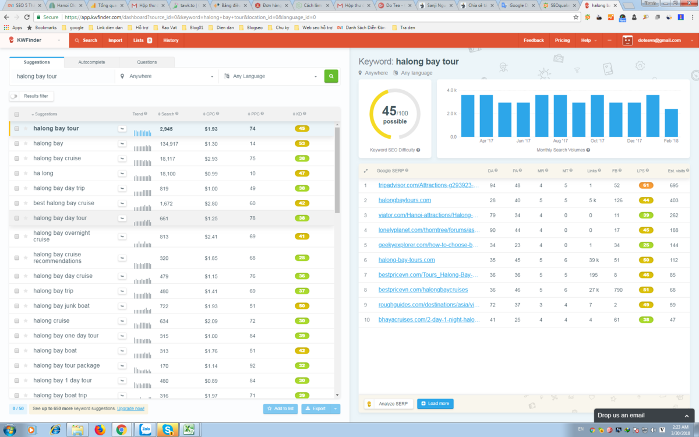This screenshot has height=437, width=699.
Task: Switch to the Questions tab
Action: [147, 62]
